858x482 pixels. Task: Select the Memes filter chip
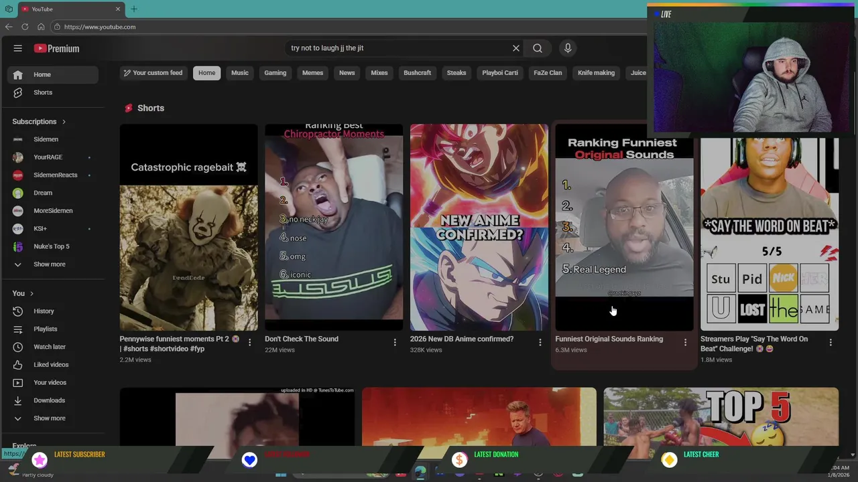tap(312, 73)
